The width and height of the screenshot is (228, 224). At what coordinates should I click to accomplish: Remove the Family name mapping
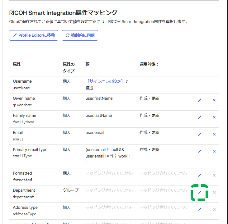pos(214,117)
